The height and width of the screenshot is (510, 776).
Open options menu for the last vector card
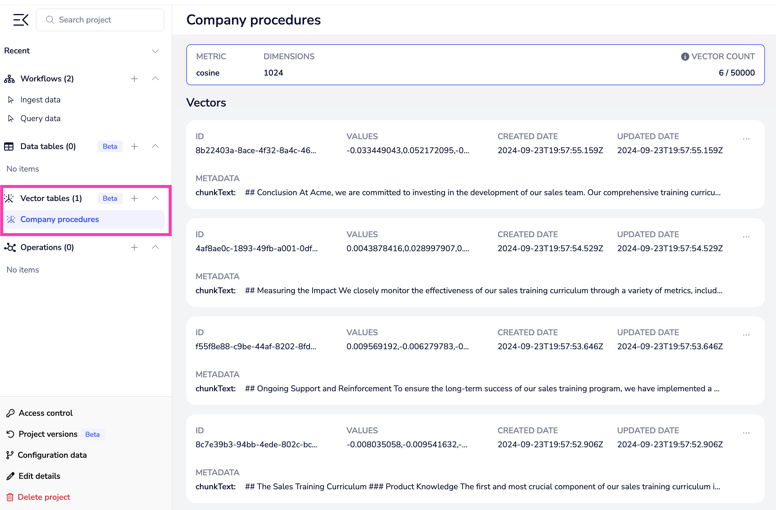[747, 432]
